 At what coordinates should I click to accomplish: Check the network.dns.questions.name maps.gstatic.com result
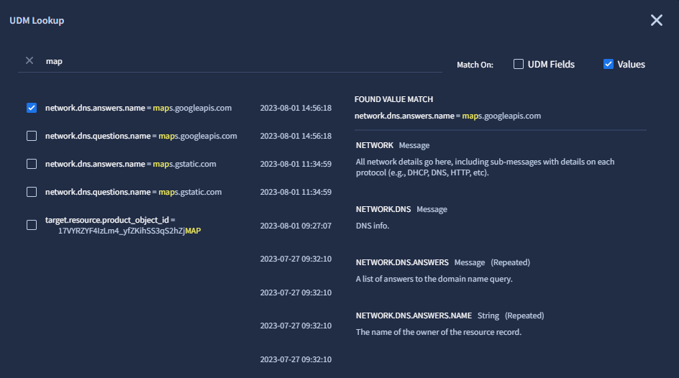click(32, 192)
